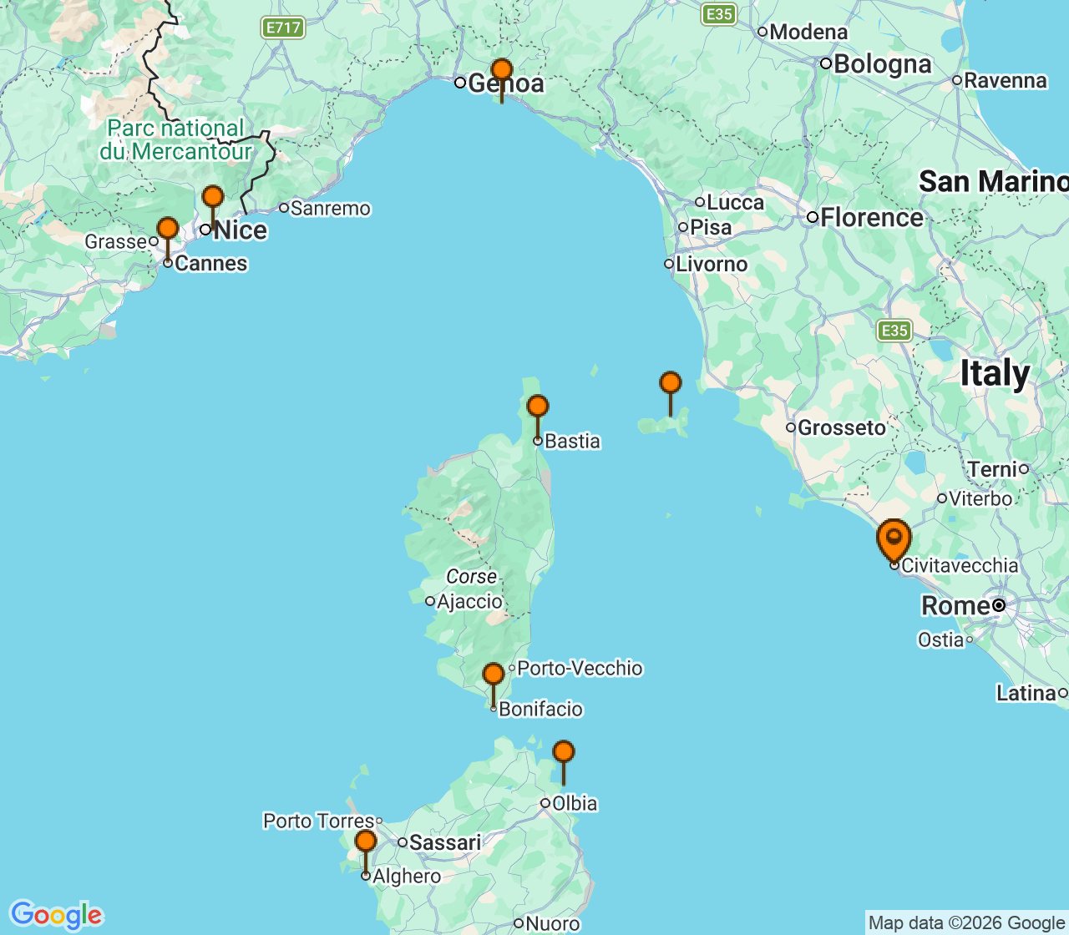Click the orange pin northeast of Olbia

(564, 753)
